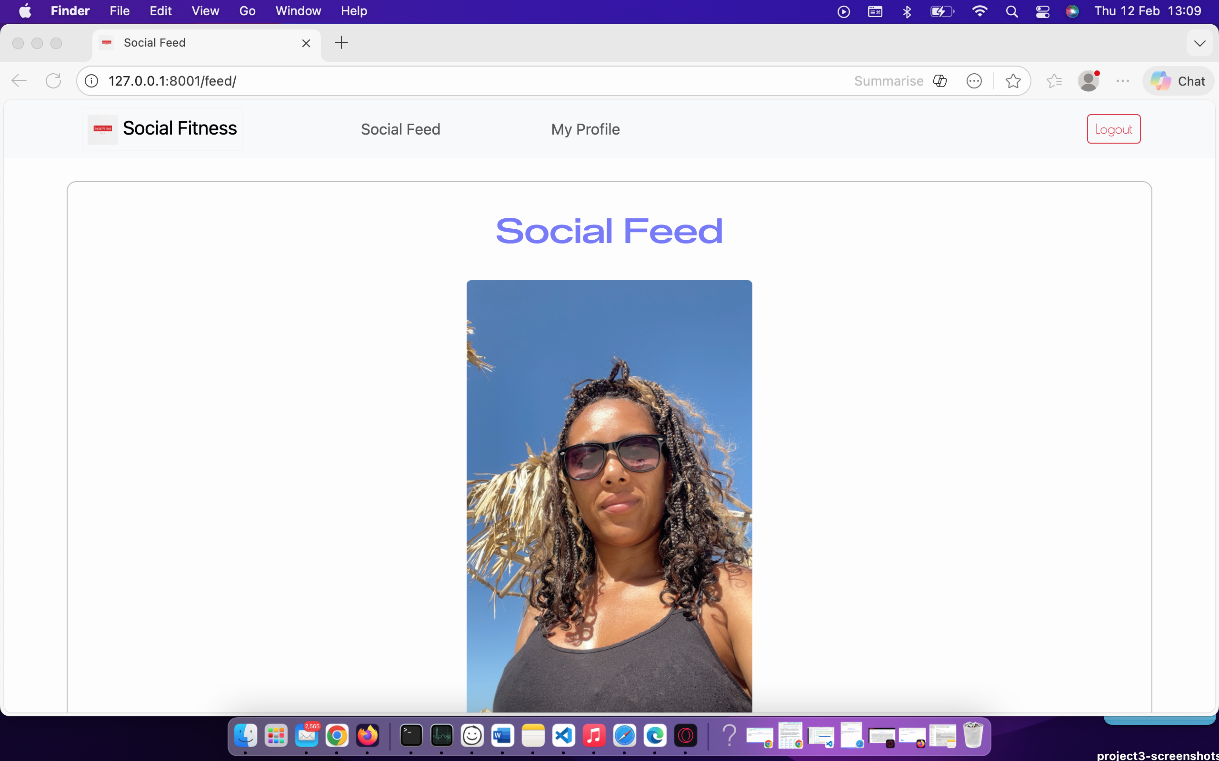The width and height of the screenshot is (1219, 761).
Task: Click the Social Fitness logo
Action: [x=162, y=128]
